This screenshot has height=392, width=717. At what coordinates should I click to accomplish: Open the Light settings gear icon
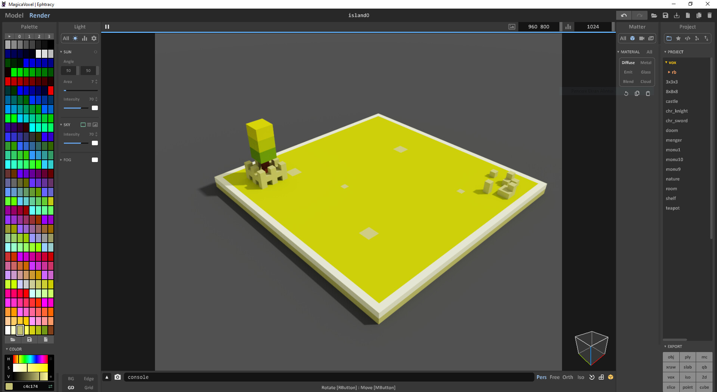(94, 38)
